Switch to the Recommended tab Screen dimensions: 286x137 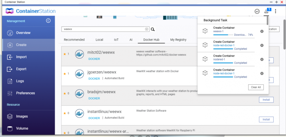pyautogui.click(x=74, y=40)
